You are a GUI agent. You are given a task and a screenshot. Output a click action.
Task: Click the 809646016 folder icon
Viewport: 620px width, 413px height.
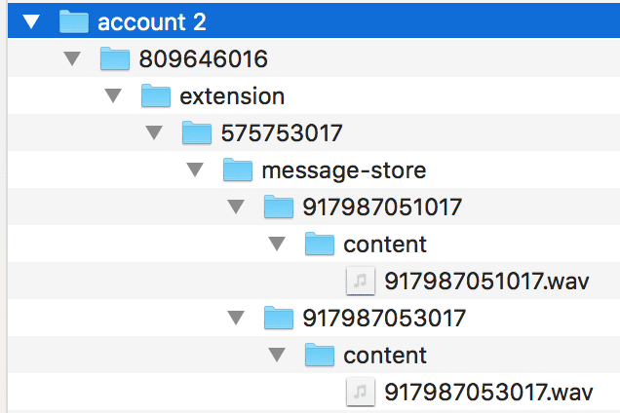click(x=115, y=59)
